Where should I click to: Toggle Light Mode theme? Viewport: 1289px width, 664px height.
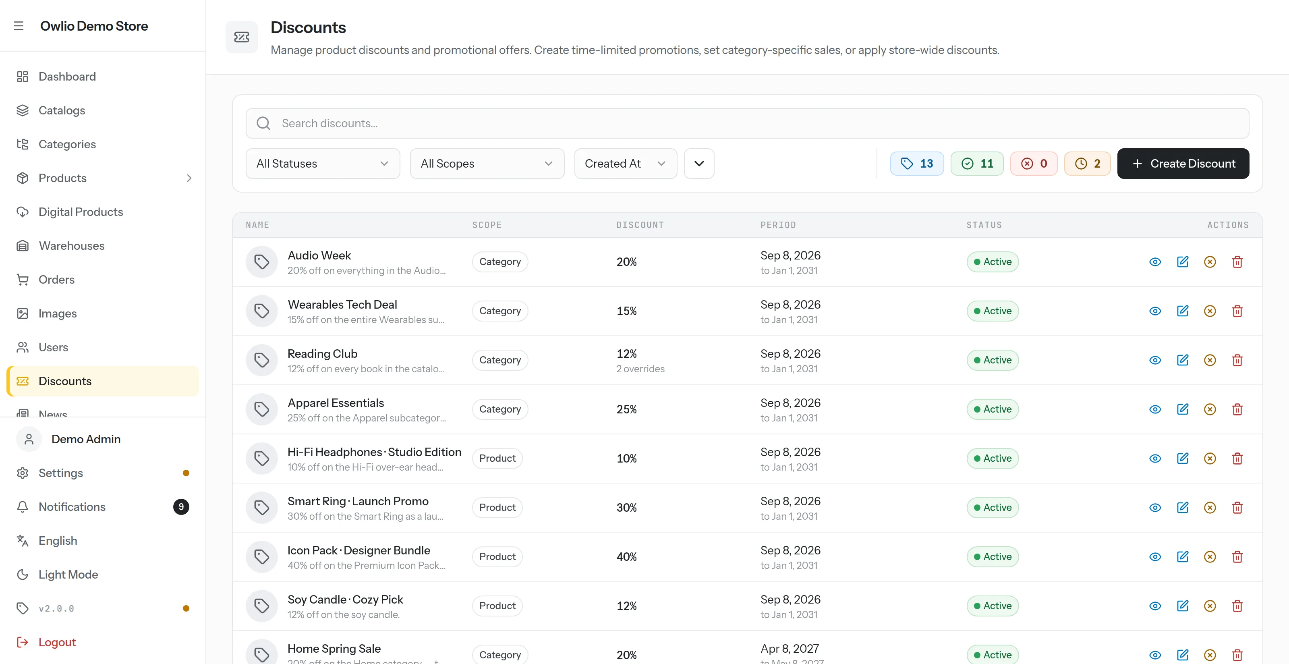103,574
